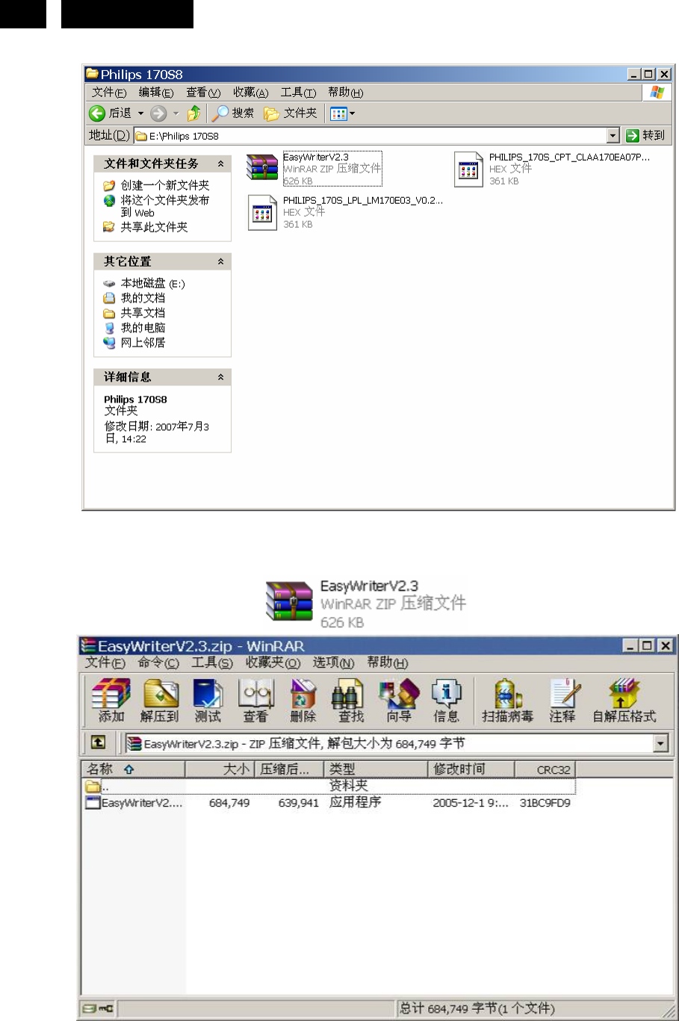Image resolution: width=679 pixels, height=1021 pixels.
Task: Open WinRAR 命令(C) menu
Action: (158, 662)
